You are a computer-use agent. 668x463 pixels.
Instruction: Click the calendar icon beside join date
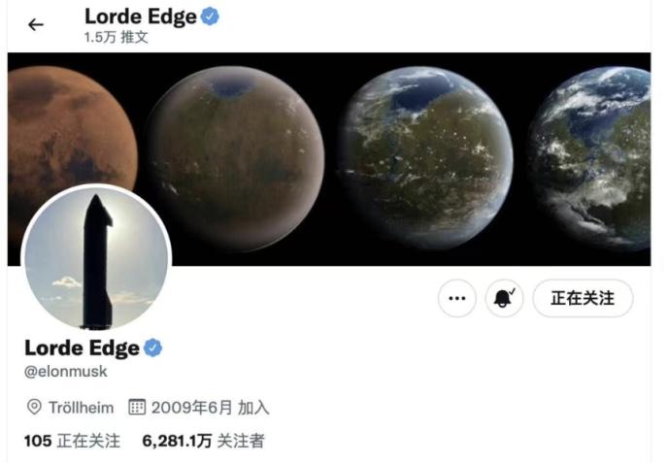(137, 408)
